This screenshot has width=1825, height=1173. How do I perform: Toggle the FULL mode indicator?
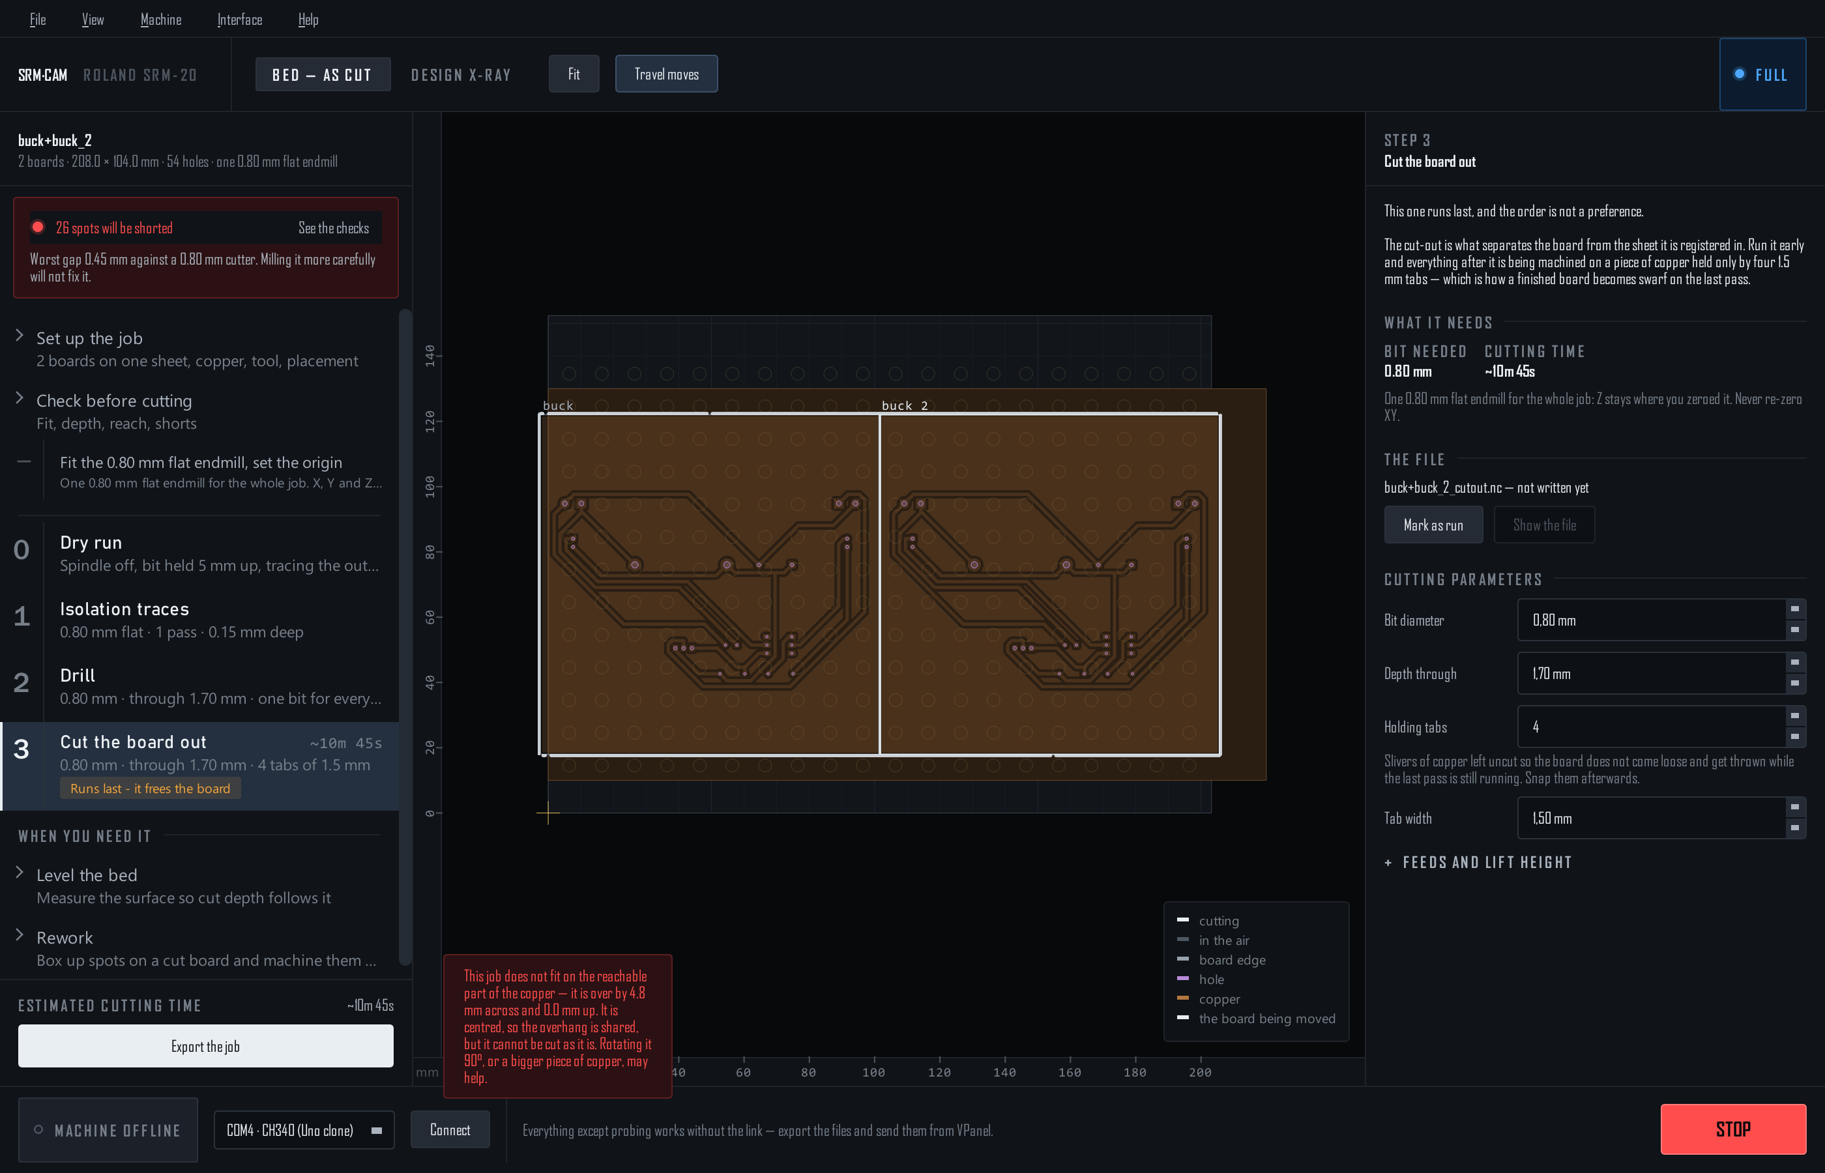(x=1762, y=75)
